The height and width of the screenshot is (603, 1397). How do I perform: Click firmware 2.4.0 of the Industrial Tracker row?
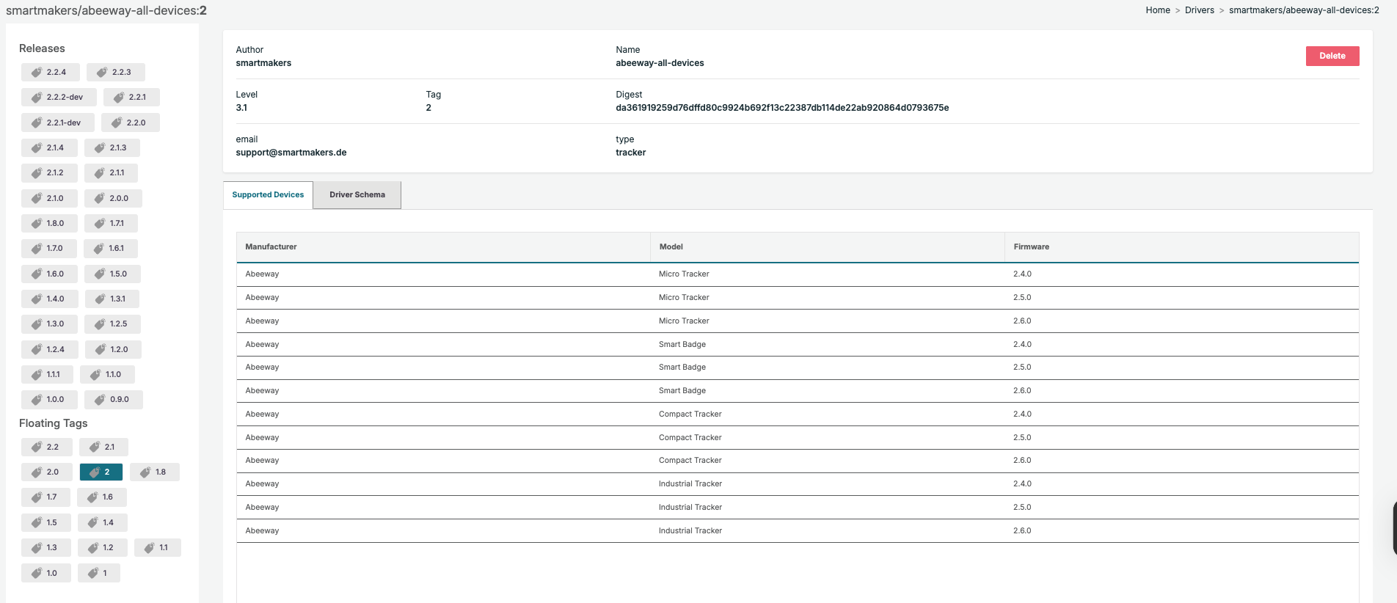(x=1022, y=483)
